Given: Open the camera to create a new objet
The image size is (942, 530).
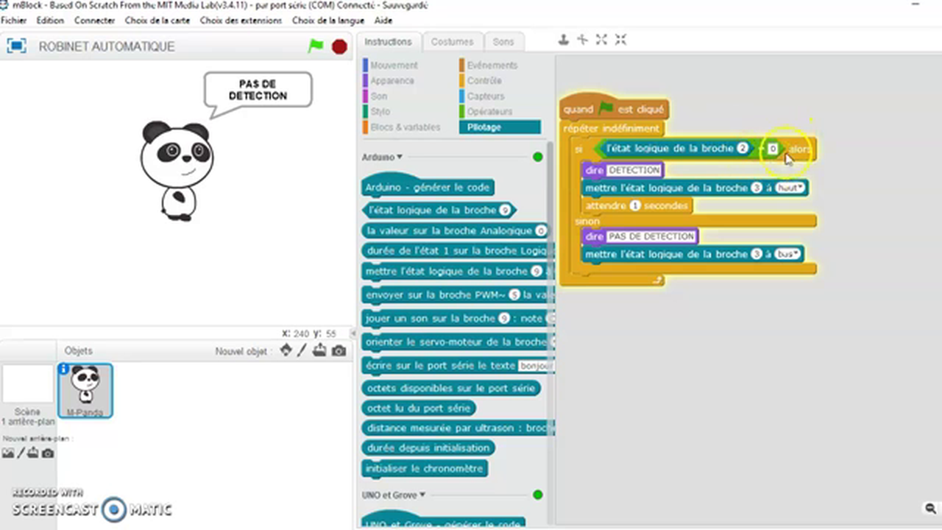Looking at the screenshot, I should (339, 351).
